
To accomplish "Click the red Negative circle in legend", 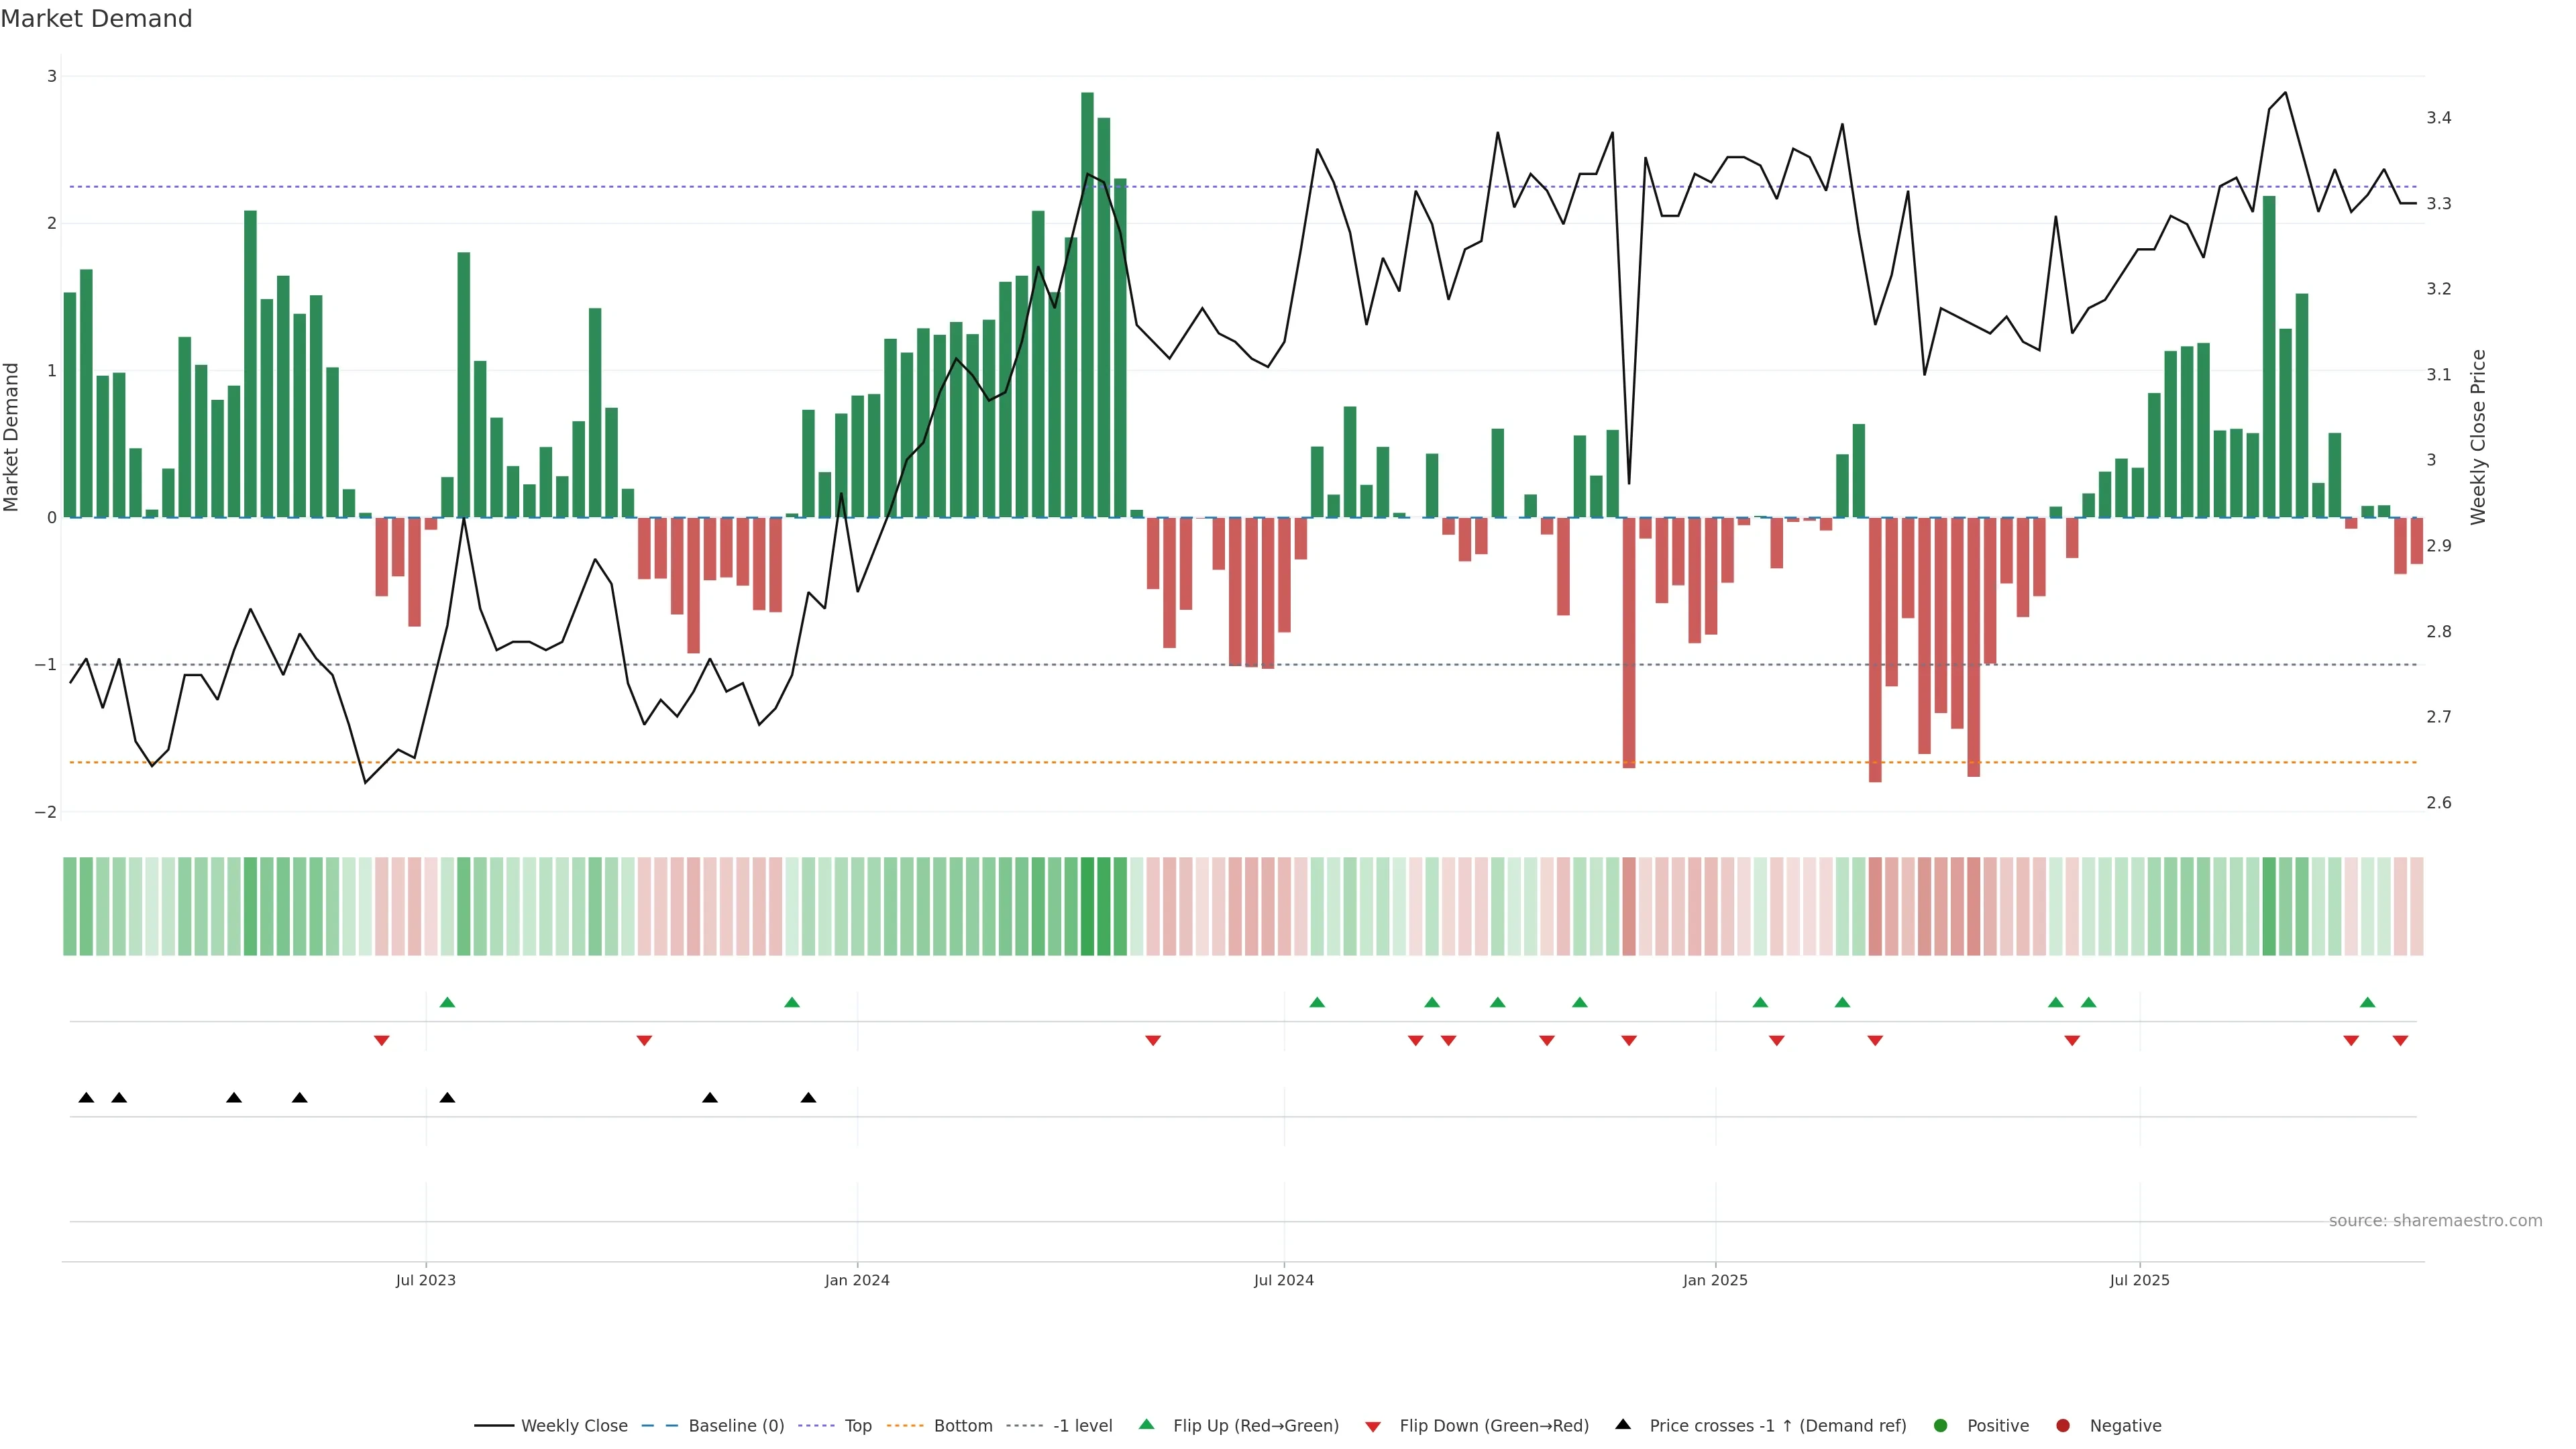I will [2063, 1425].
